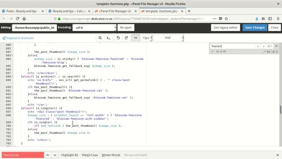The width and height of the screenshot is (282, 159).
Task: Save page to Pocket
Action: (220, 19)
